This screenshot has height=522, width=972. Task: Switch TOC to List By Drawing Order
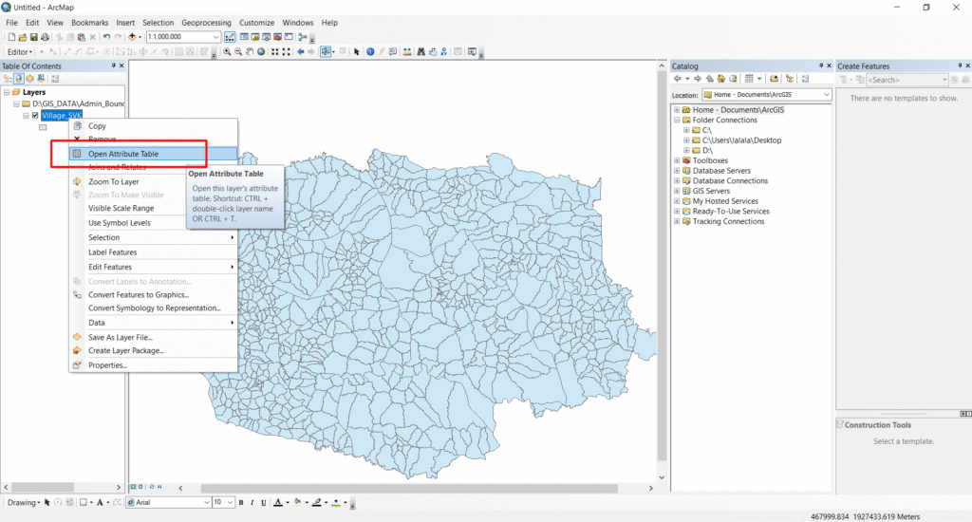point(8,79)
